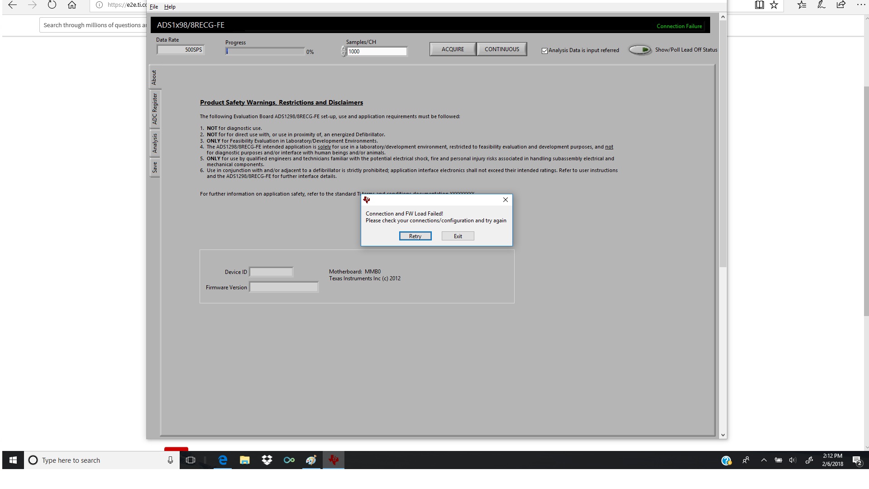The width and height of the screenshot is (869, 489).
Task: Open File Explorer from the taskbar
Action: [244, 460]
